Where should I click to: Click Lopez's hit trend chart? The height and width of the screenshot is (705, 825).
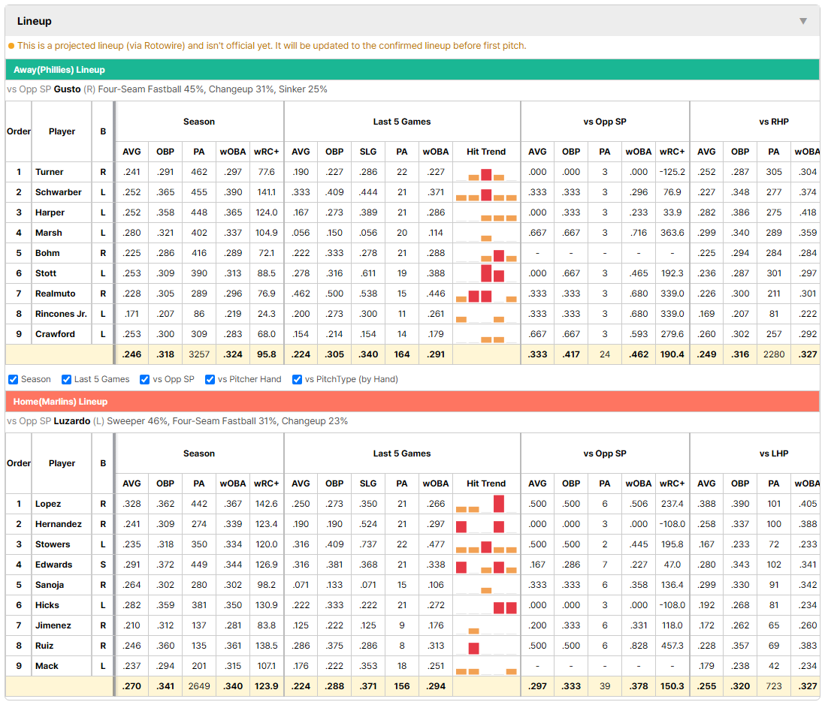[486, 505]
